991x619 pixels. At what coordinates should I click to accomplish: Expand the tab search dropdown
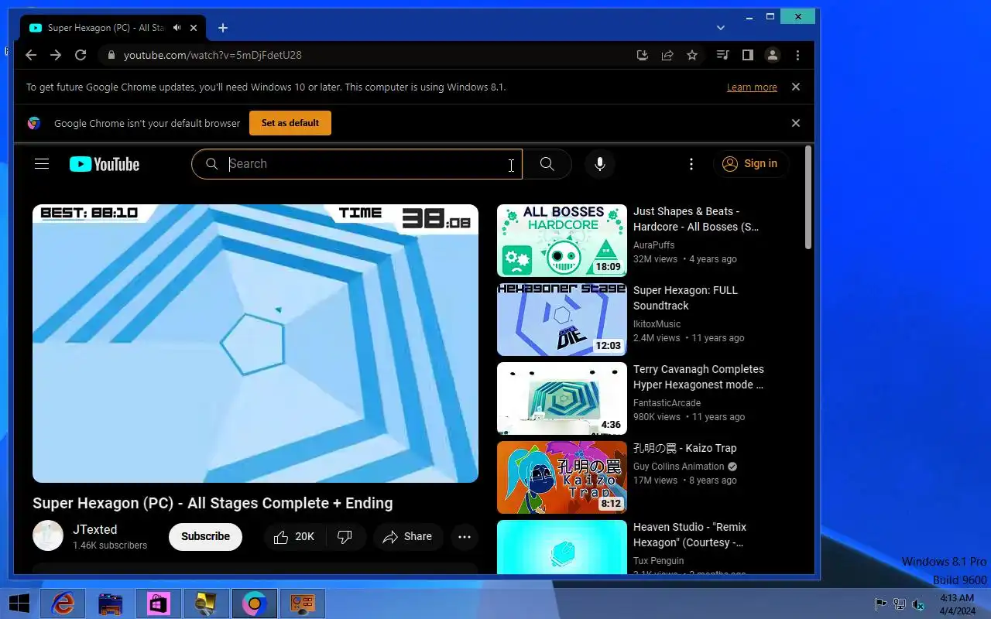point(721,28)
